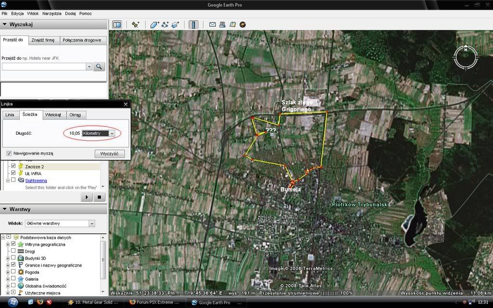
Task: Click the Wyczyść button
Action: [109, 154]
